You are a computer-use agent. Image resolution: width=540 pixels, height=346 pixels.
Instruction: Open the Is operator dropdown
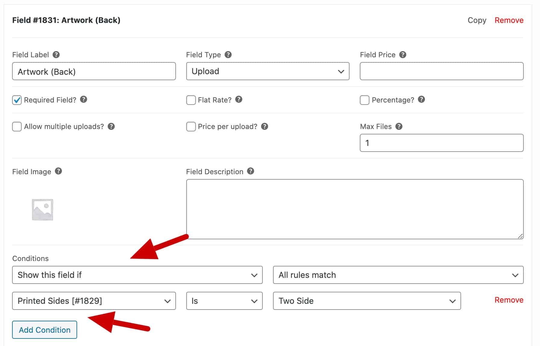pos(224,301)
